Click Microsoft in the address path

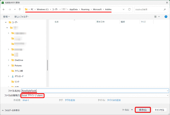[x=97, y=9]
